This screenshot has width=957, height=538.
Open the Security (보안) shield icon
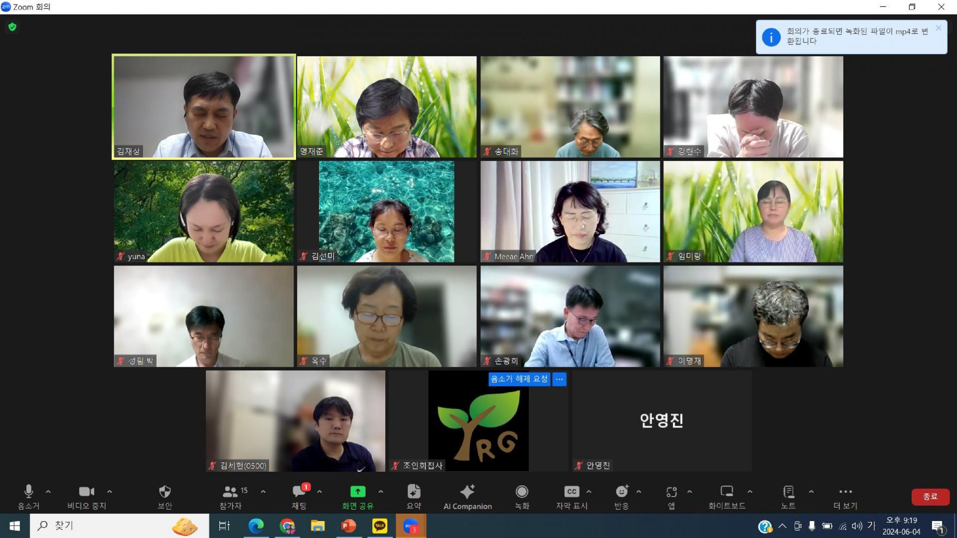165,492
